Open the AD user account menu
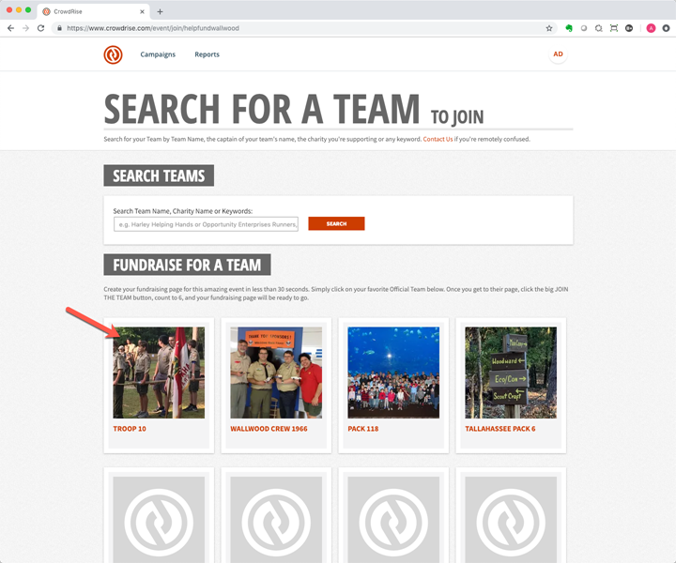 point(558,54)
